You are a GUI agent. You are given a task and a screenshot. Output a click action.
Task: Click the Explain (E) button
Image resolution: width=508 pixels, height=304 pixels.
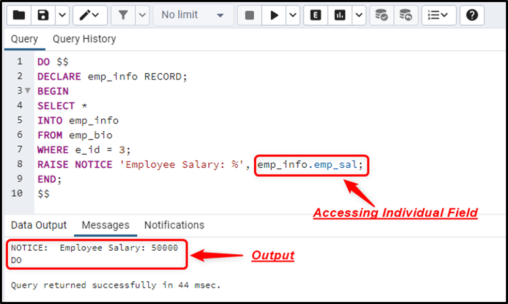pos(316,15)
